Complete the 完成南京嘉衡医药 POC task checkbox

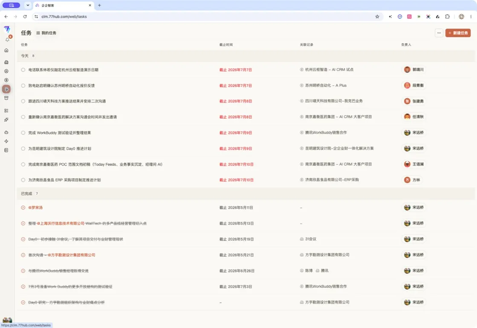click(23, 164)
